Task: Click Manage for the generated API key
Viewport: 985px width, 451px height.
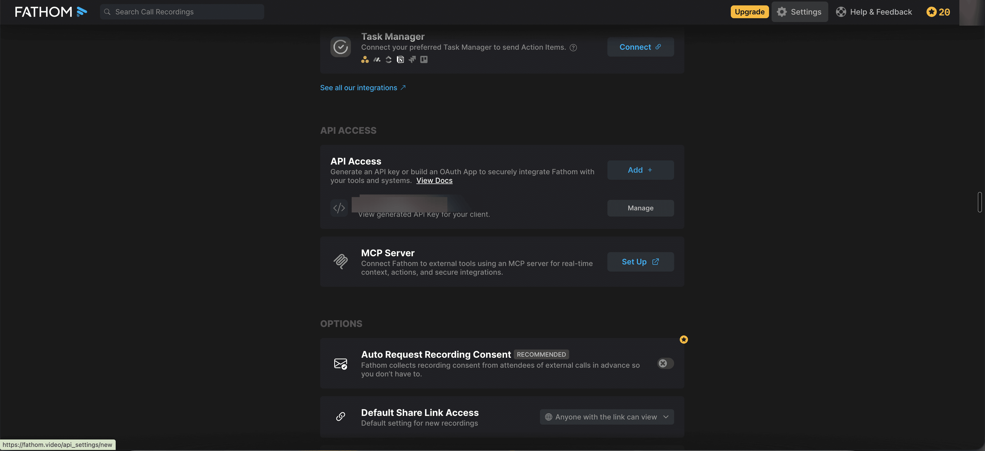Action: pyautogui.click(x=641, y=208)
